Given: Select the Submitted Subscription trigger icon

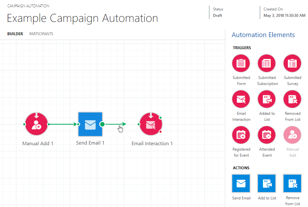Looking at the screenshot, I should pos(267,63).
